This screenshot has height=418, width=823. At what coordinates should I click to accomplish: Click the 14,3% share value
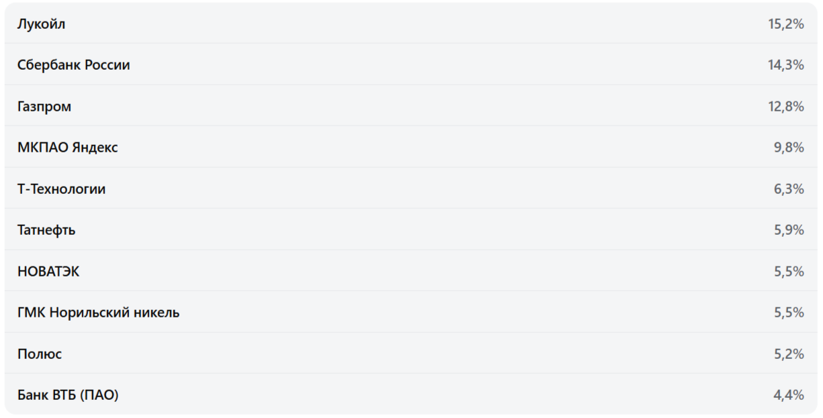point(786,65)
